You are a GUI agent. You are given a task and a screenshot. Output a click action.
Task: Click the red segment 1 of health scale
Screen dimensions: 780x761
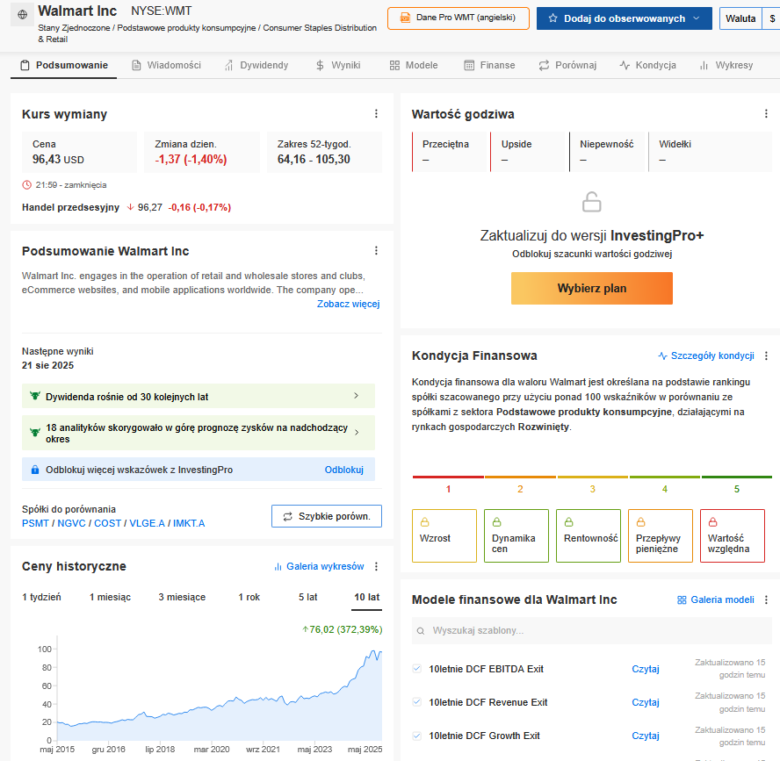coord(448,477)
